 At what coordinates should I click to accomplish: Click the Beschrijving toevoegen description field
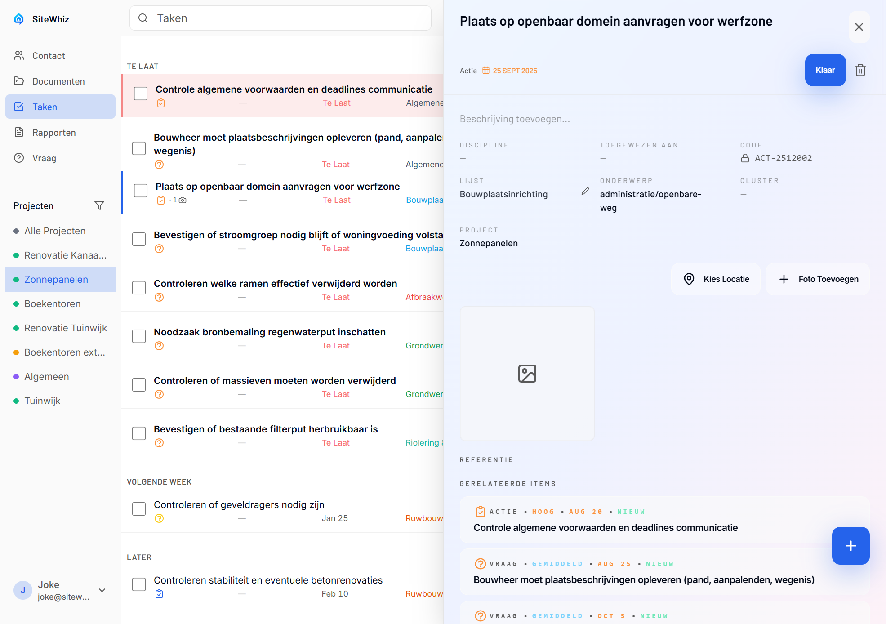515,119
